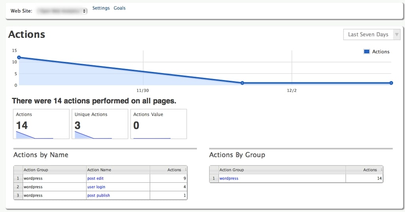Open the Goals link

[119, 8]
